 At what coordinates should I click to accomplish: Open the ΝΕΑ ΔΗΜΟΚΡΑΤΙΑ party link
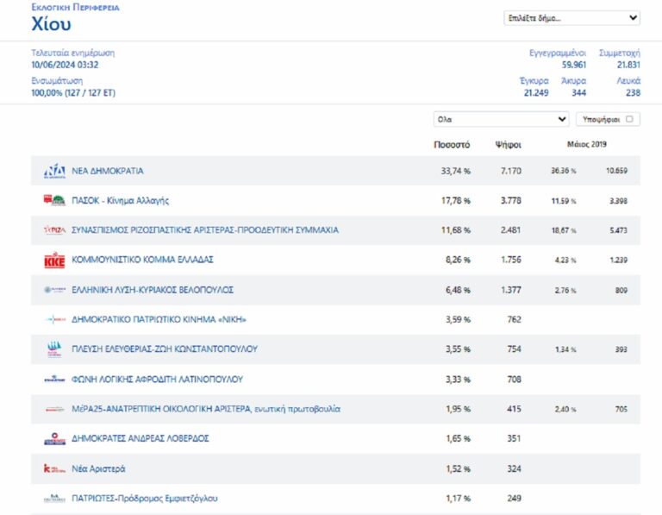pos(108,171)
